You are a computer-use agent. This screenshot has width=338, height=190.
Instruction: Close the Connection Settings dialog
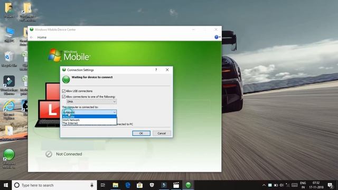(x=167, y=70)
